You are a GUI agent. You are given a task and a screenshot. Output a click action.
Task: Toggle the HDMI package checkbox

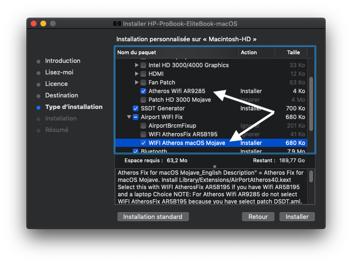(143, 74)
